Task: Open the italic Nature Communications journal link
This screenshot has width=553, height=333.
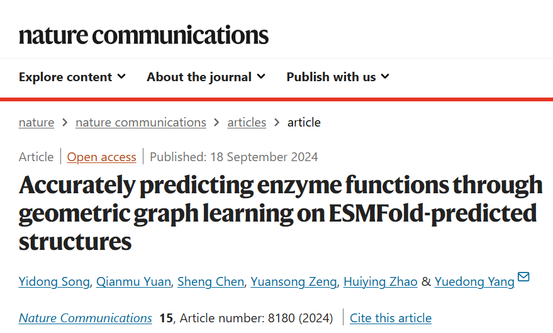Action: coord(86,318)
